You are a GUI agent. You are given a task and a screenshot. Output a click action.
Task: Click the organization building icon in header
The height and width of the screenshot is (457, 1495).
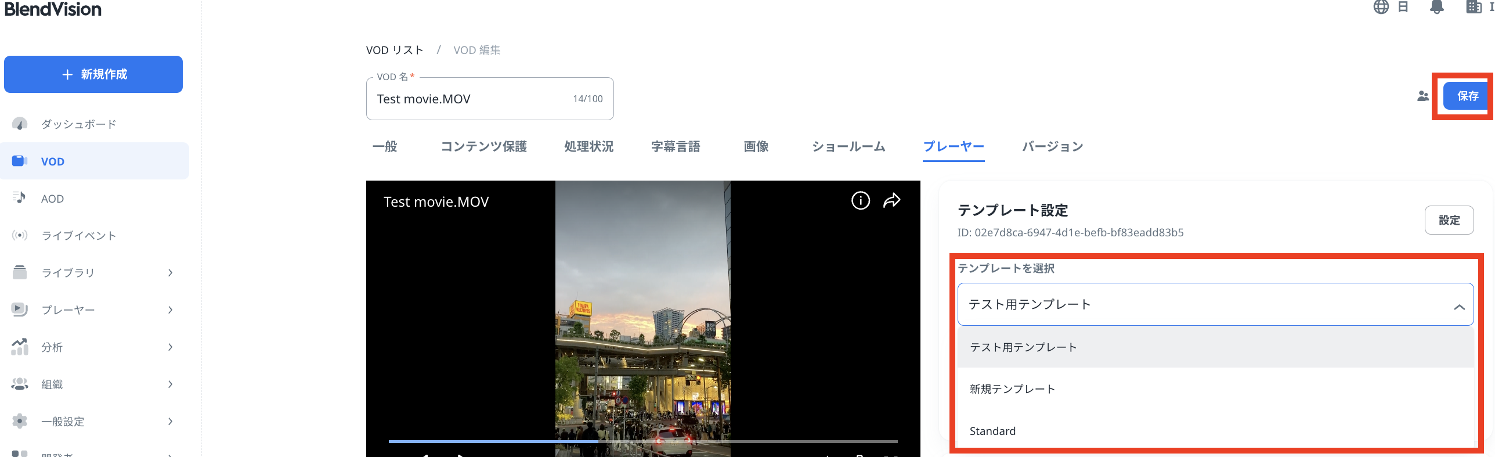(x=1474, y=8)
